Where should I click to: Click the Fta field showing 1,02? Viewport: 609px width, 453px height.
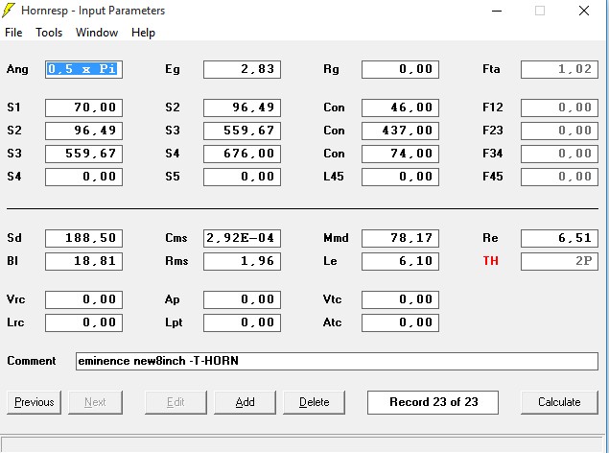click(x=559, y=69)
